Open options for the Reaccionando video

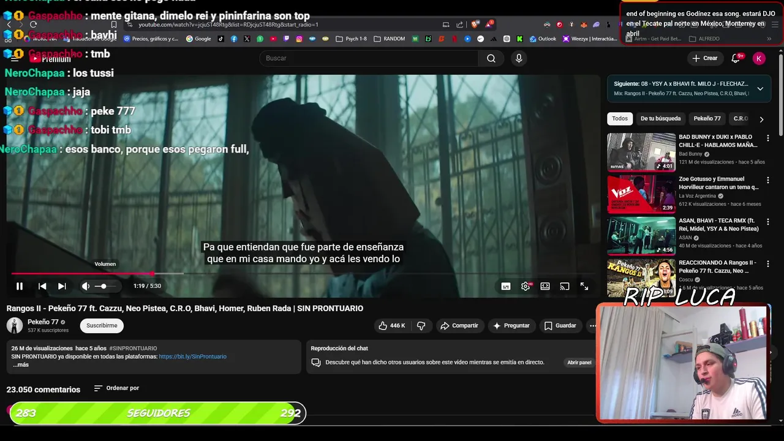(x=768, y=264)
